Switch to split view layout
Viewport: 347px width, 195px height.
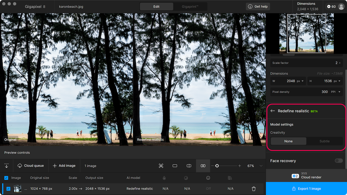coord(189,166)
